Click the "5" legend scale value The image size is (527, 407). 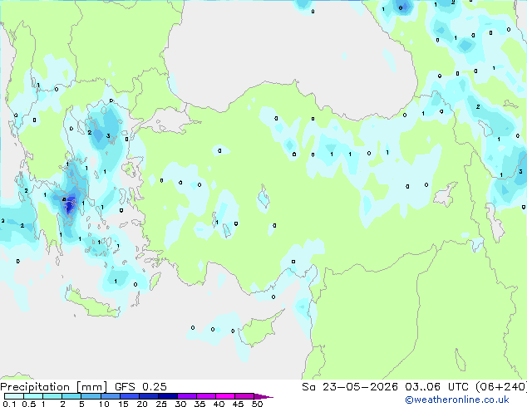point(81,404)
